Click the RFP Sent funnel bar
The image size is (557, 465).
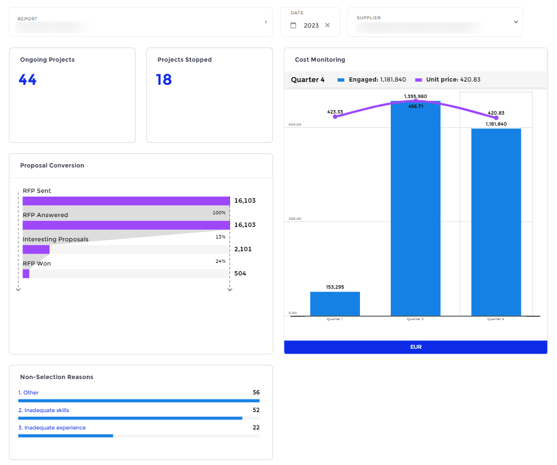pos(126,201)
